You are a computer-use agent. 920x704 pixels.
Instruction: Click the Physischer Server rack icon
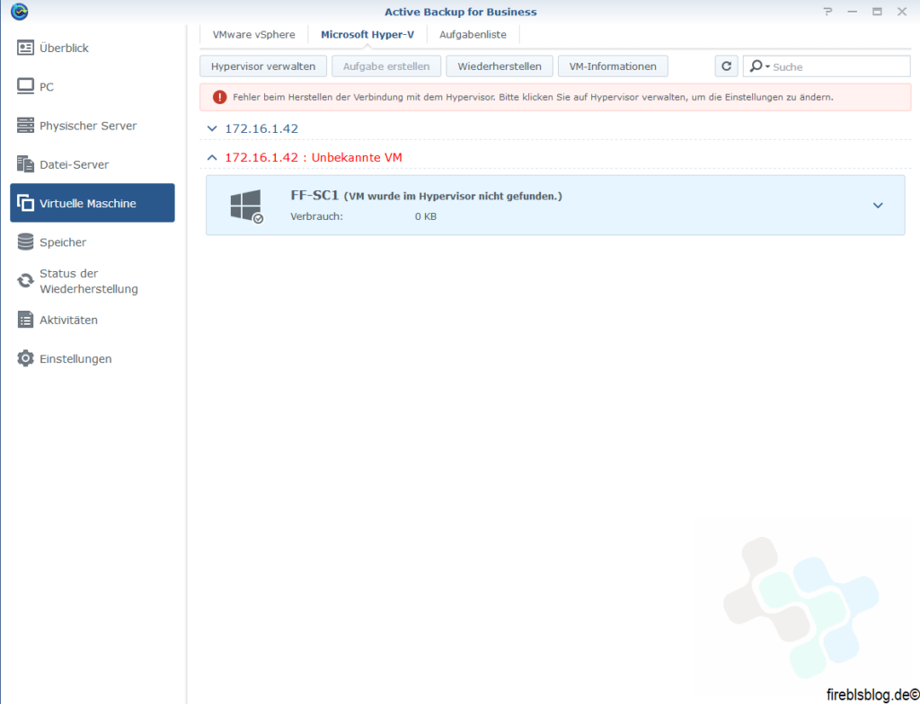click(25, 125)
